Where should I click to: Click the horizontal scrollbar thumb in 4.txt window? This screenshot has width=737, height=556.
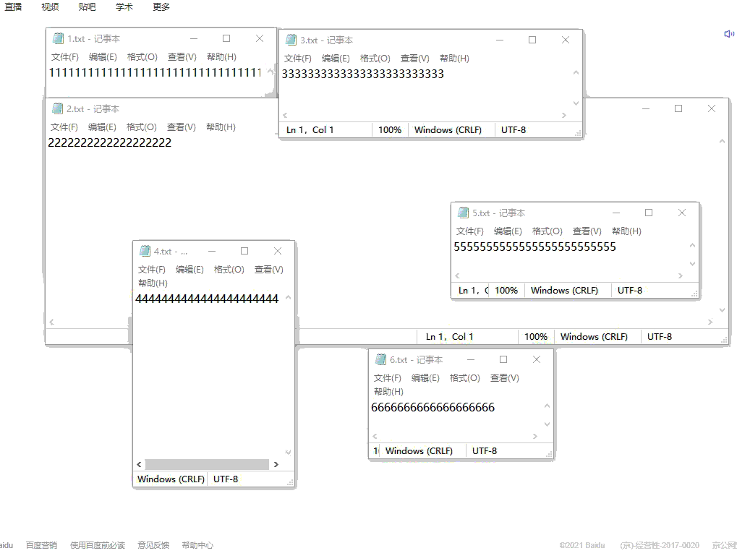coord(207,464)
